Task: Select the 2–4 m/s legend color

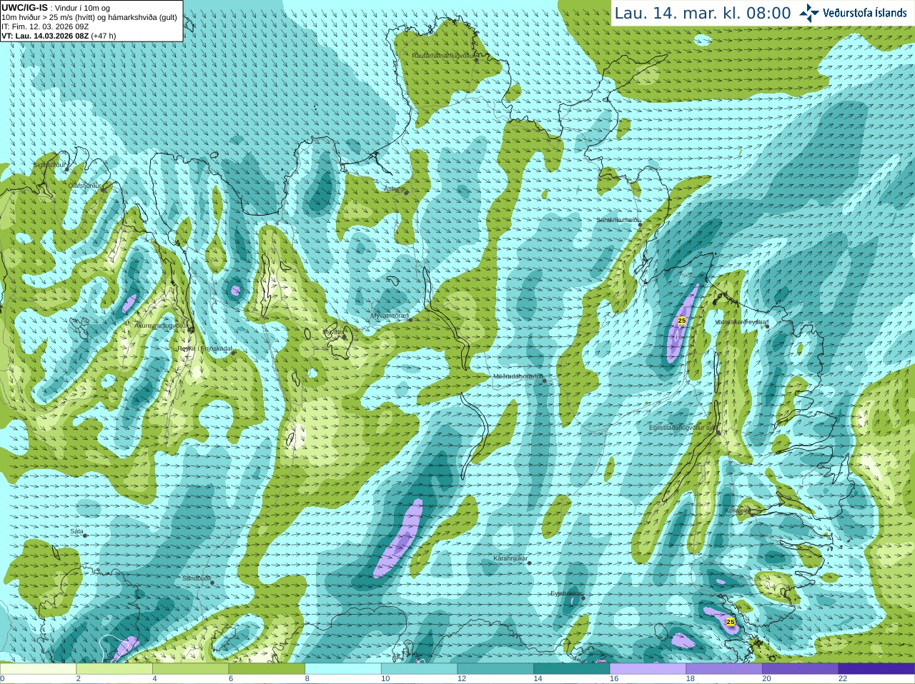Action: pos(114,669)
